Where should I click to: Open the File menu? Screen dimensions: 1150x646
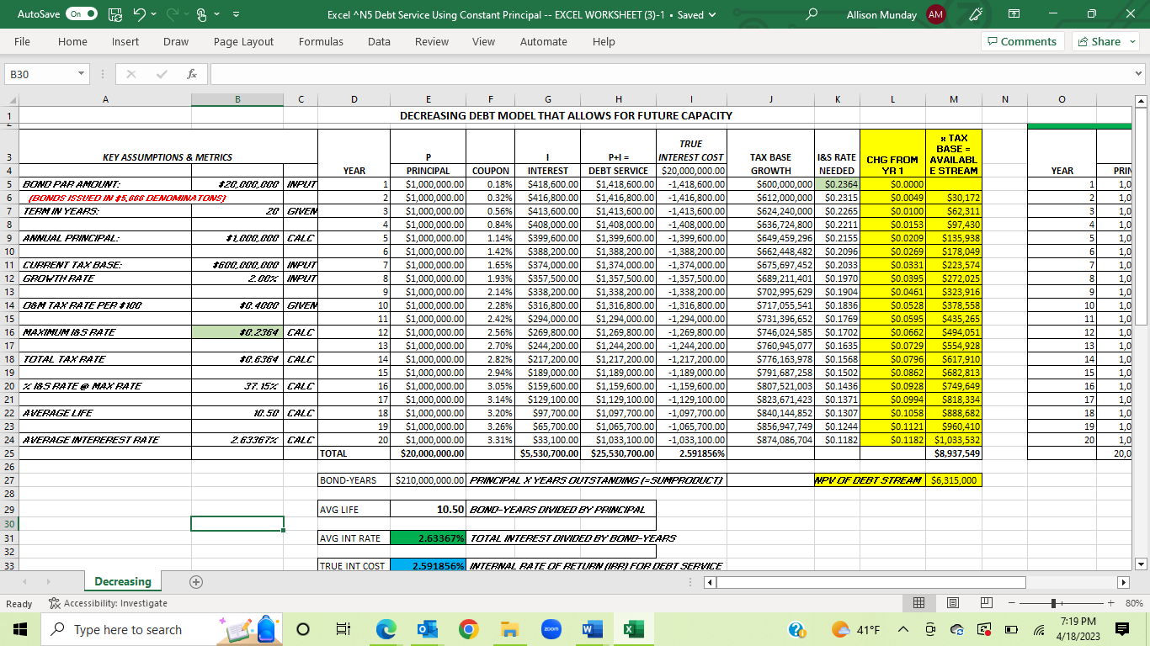[x=23, y=41]
